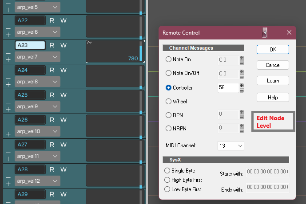This screenshot has height=204, width=306.
Task: Toggle Write on the A27 lane
Action: 64,145
